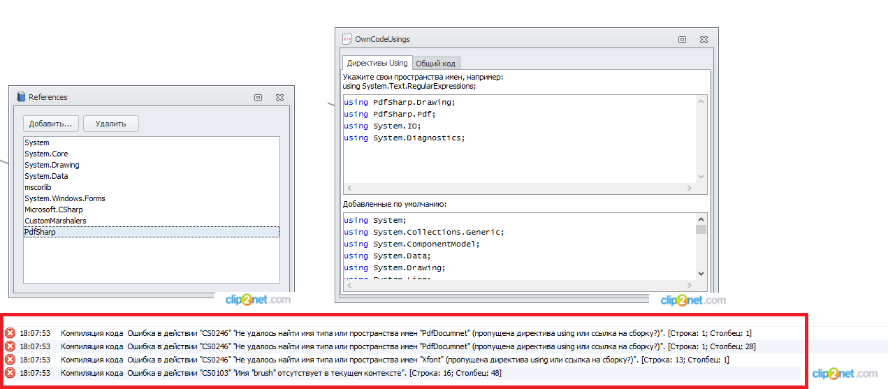Select the Директивы Using tab
Viewport: 888px width, 389px height.
[377, 63]
